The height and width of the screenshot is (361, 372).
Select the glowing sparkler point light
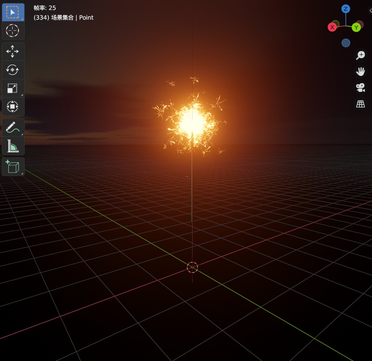coord(192,123)
